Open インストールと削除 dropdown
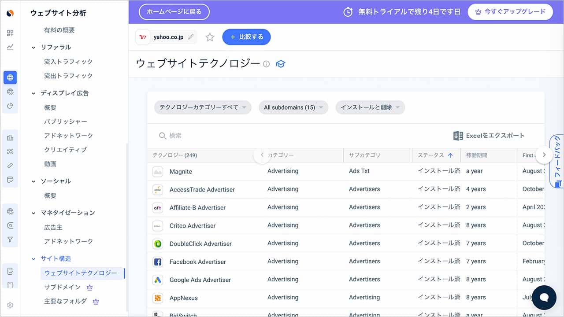 pos(370,107)
